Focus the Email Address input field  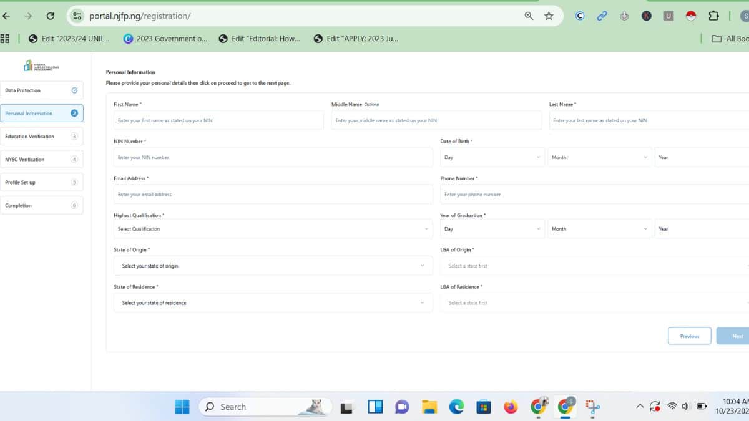click(273, 195)
